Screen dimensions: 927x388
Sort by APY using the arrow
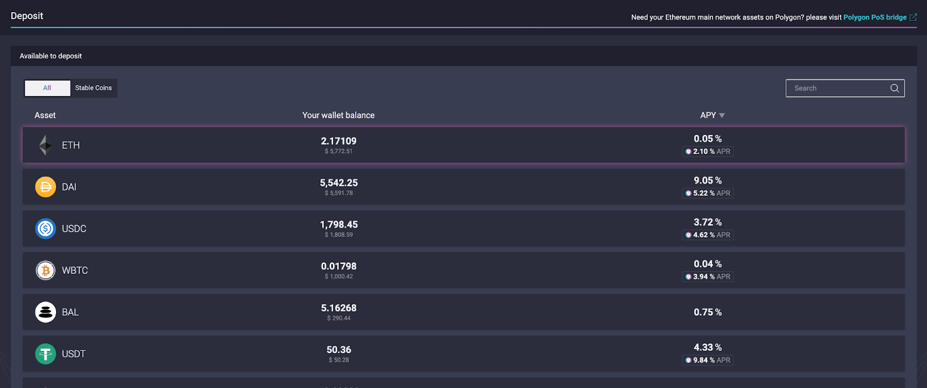[x=722, y=116]
